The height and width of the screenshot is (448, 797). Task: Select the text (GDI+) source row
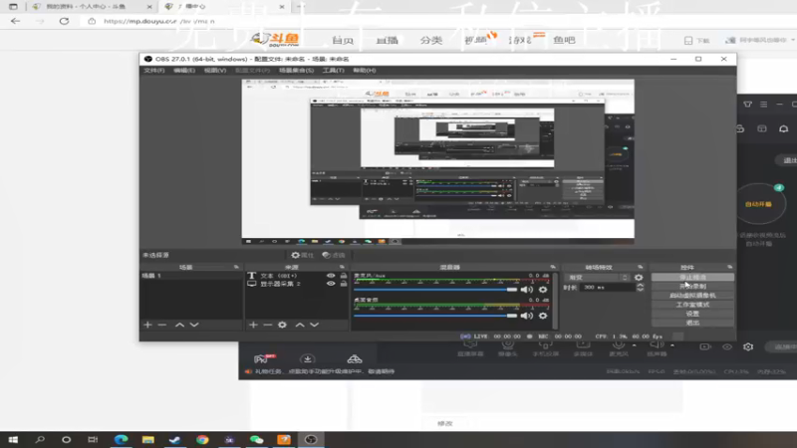click(x=297, y=276)
